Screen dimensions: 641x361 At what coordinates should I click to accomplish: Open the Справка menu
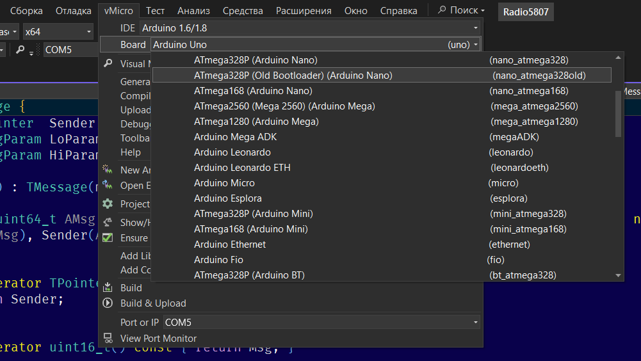[x=398, y=11]
